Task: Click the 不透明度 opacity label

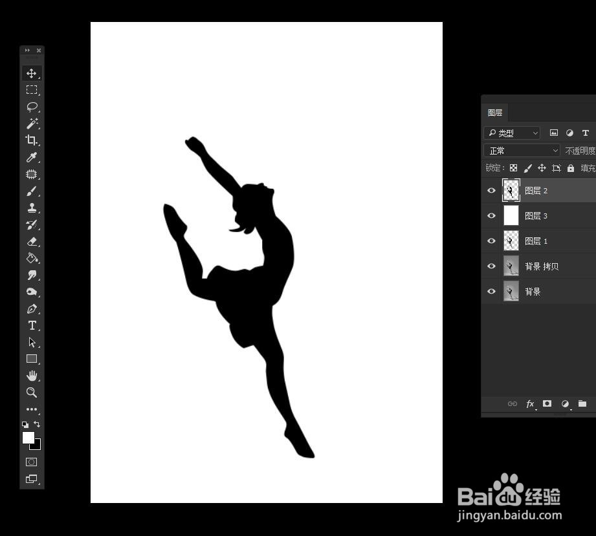Action: click(x=580, y=151)
